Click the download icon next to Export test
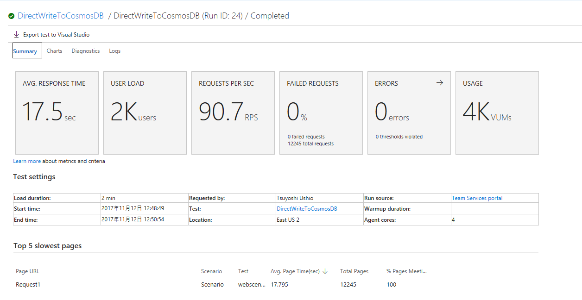The height and width of the screenshot is (300, 582). point(17,34)
